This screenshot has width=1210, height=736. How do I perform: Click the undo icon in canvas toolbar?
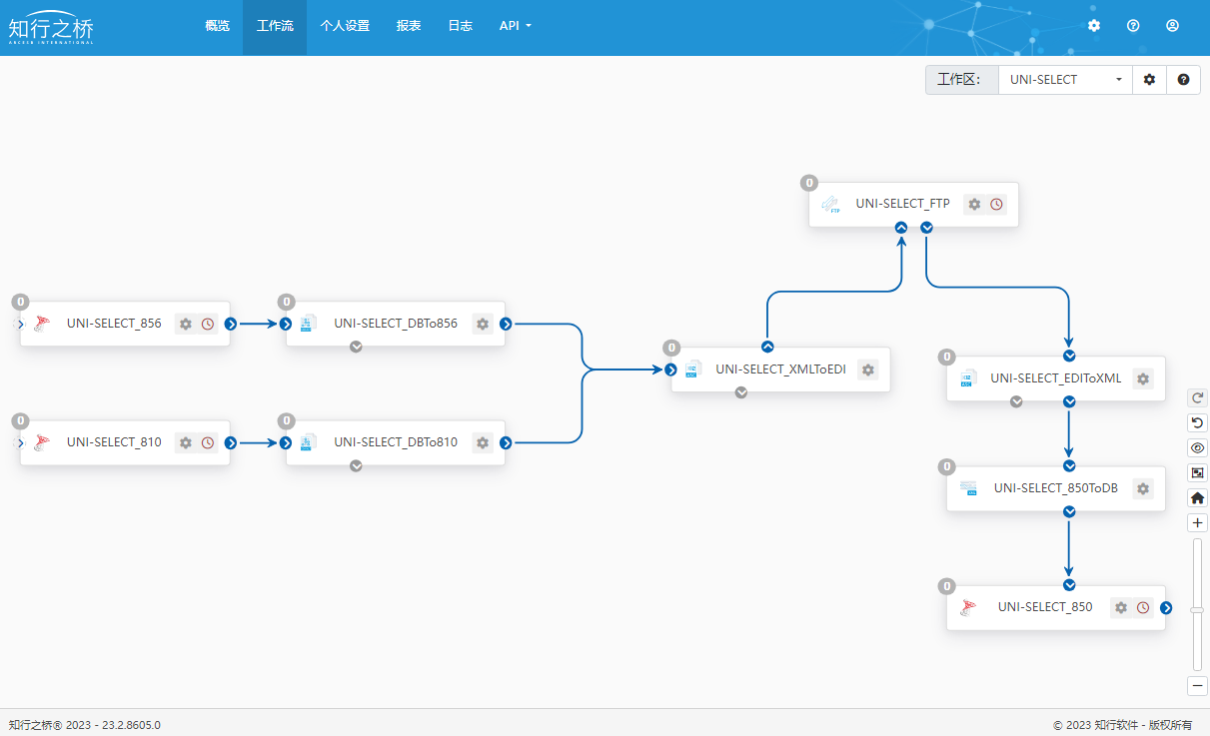(1197, 422)
